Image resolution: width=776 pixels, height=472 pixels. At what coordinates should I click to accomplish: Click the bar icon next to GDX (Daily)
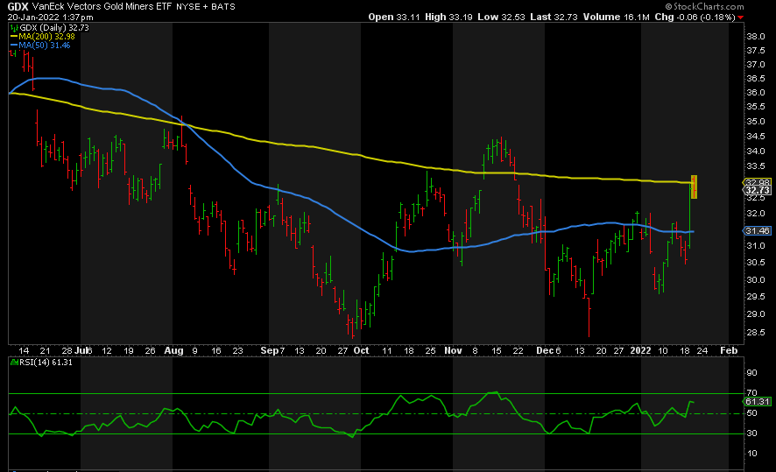(x=14, y=28)
